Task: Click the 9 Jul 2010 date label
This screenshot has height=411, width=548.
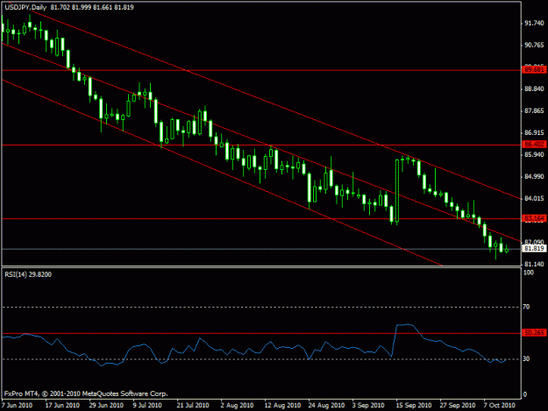Action: tap(147, 406)
